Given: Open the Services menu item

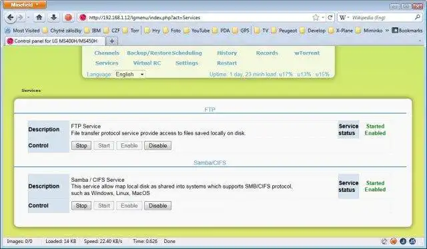Looking at the screenshot, I should tap(107, 63).
